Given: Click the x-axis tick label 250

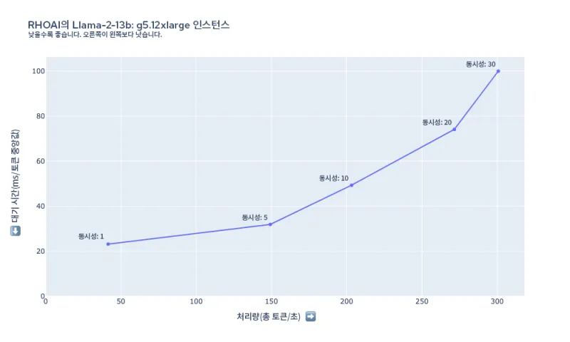Looking at the screenshot, I should (422, 302).
